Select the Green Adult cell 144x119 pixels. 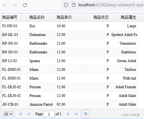[x=124, y=61]
